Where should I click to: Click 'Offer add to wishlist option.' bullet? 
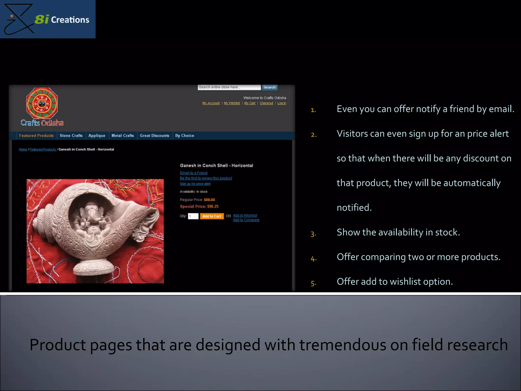pyautogui.click(x=395, y=282)
